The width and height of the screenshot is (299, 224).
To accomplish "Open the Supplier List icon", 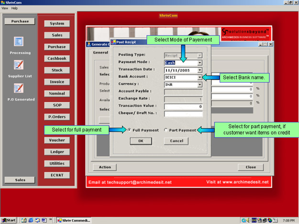I will tap(19, 65).
